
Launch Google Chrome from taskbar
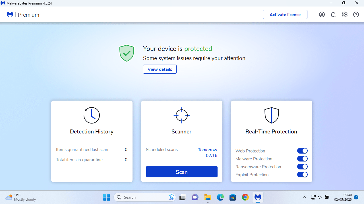pyautogui.click(x=245, y=197)
